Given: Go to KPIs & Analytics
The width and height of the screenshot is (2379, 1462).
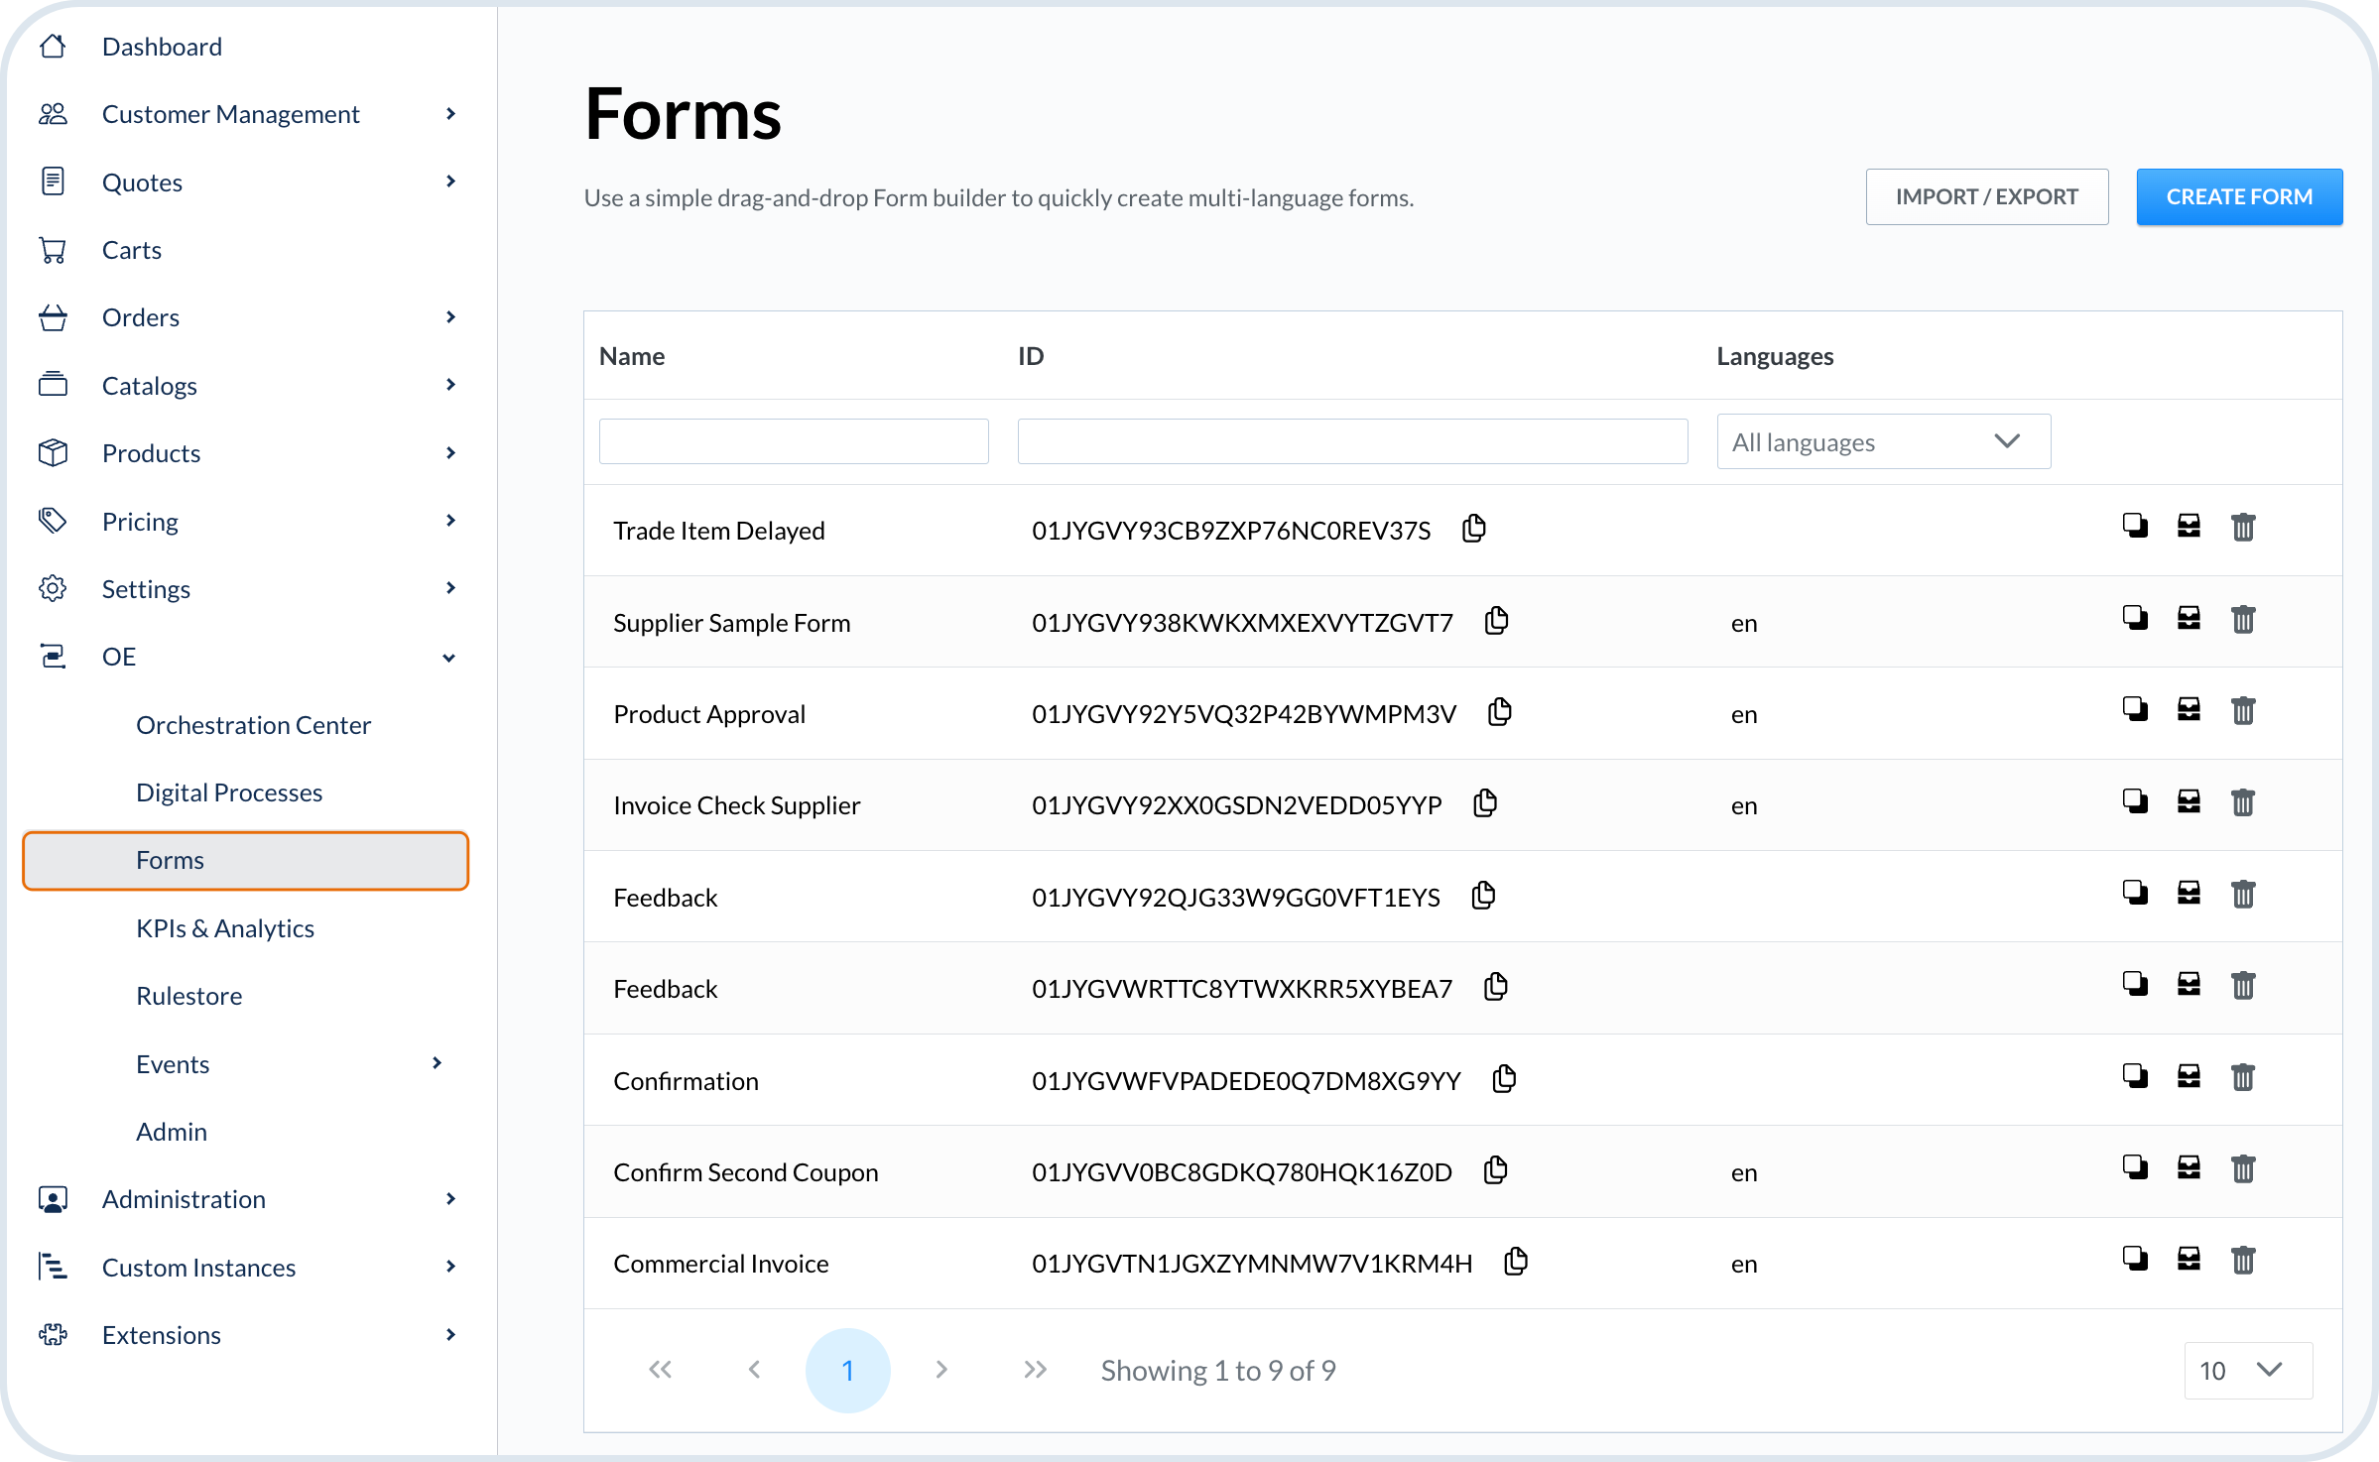Looking at the screenshot, I should coord(225,928).
